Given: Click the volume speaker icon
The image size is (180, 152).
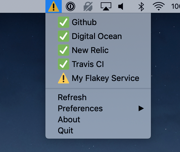Looking at the screenshot, I should coord(121,6).
